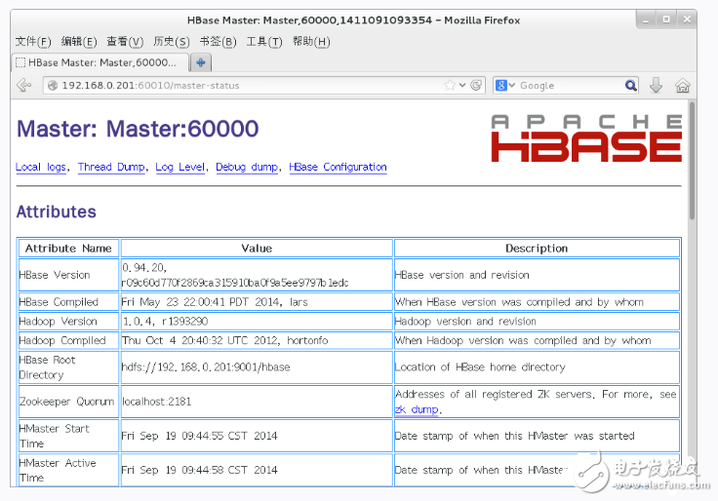Open the HBase Configuration link
The height and width of the screenshot is (501, 718).
tap(338, 167)
